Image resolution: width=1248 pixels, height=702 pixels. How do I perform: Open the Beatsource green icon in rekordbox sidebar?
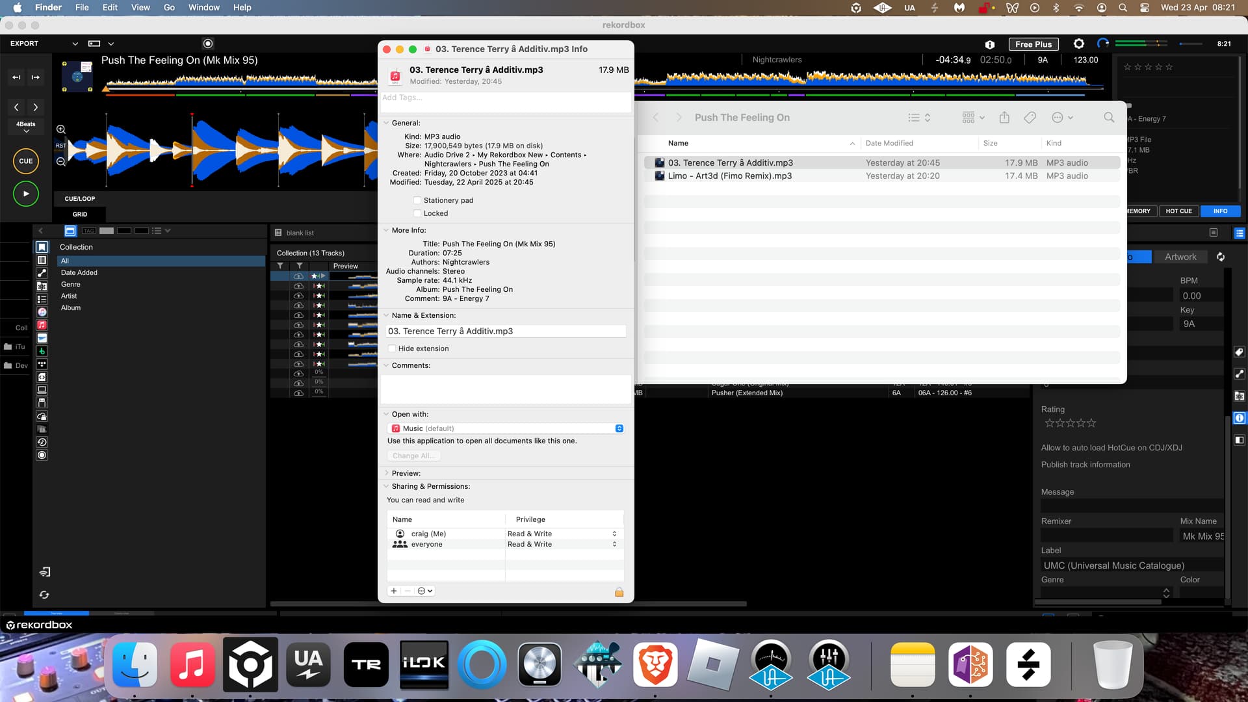(42, 351)
